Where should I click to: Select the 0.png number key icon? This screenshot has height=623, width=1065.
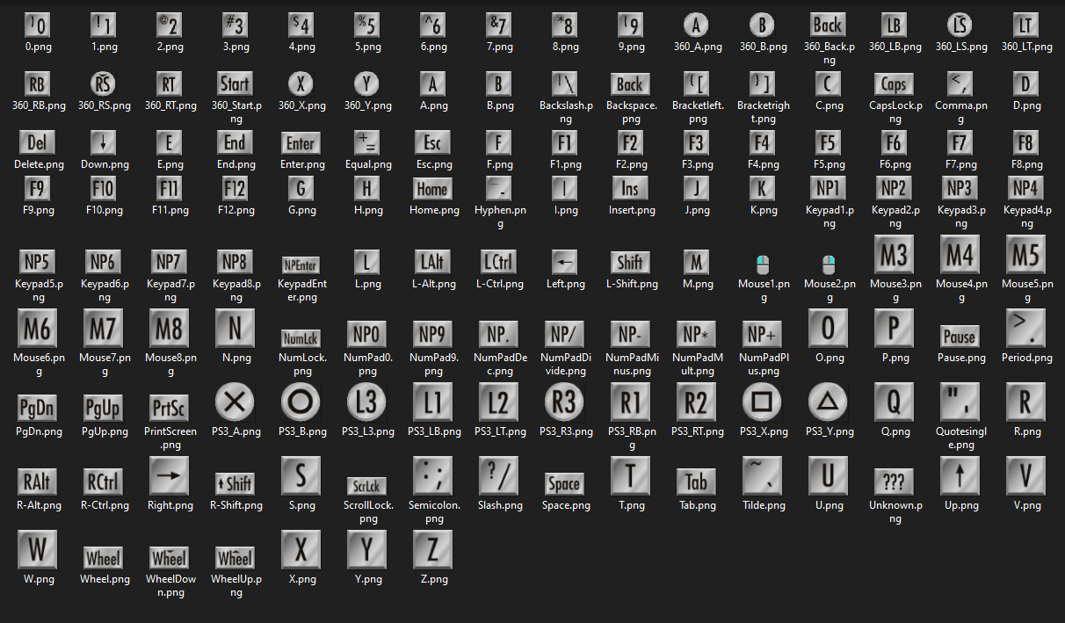click(37, 25)
